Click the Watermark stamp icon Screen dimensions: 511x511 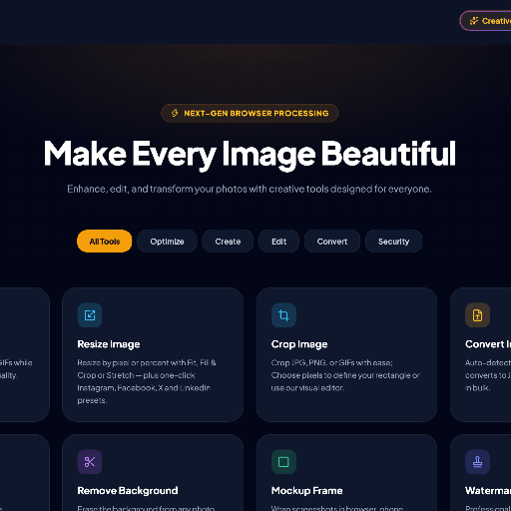pos(477,462)
